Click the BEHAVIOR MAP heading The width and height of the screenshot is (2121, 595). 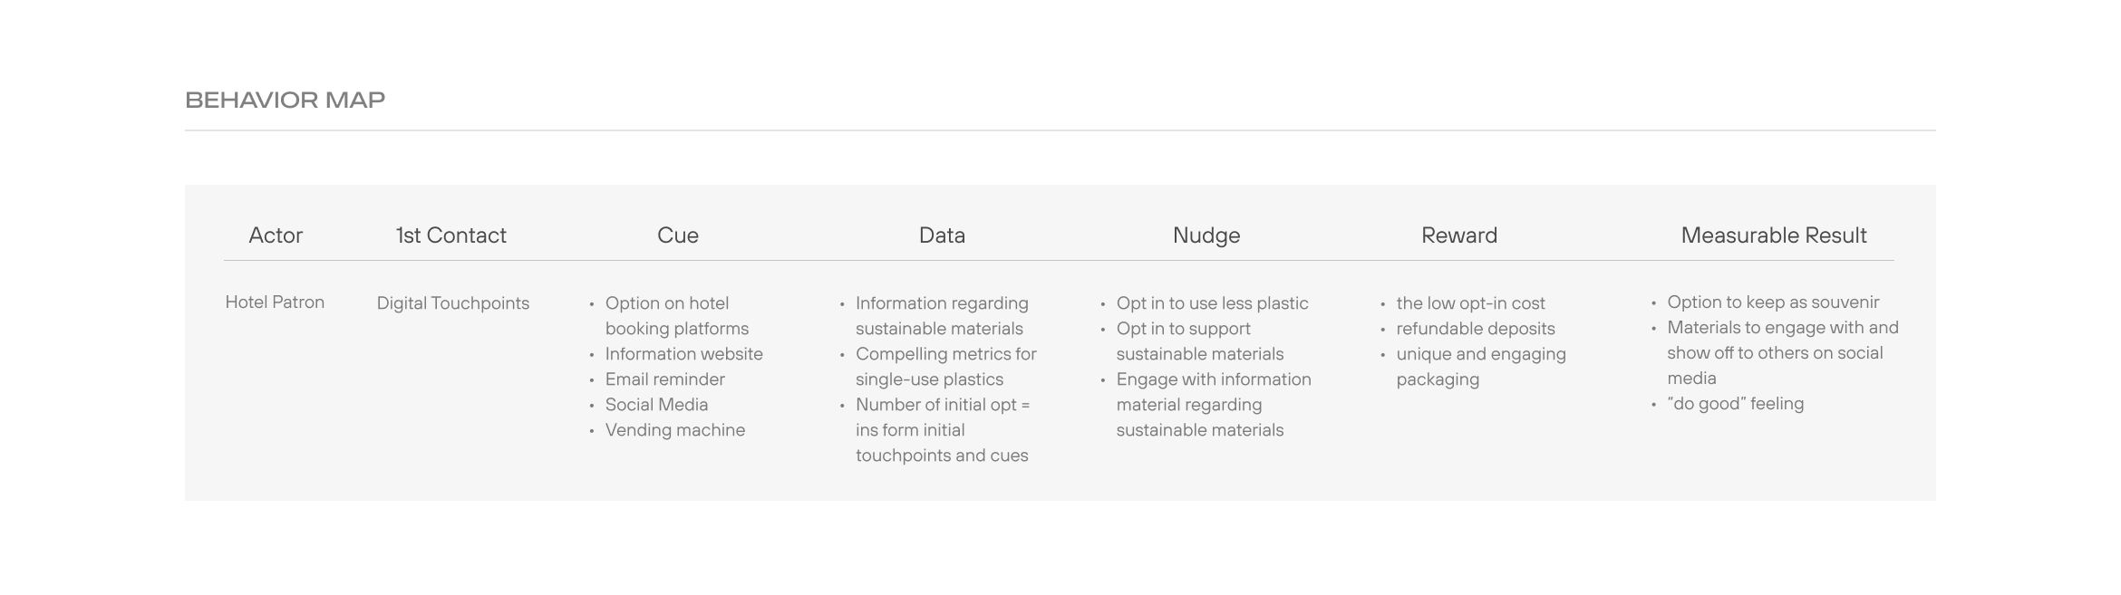285,100
